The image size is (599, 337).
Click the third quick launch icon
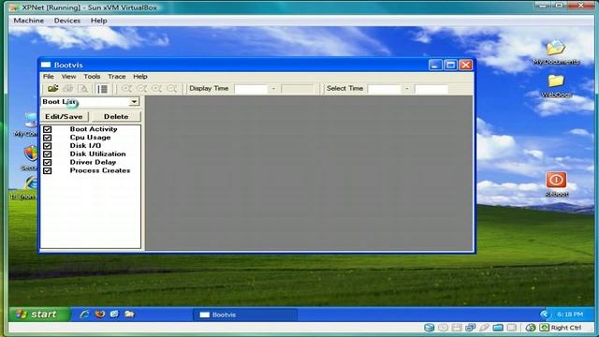[114, 315]
